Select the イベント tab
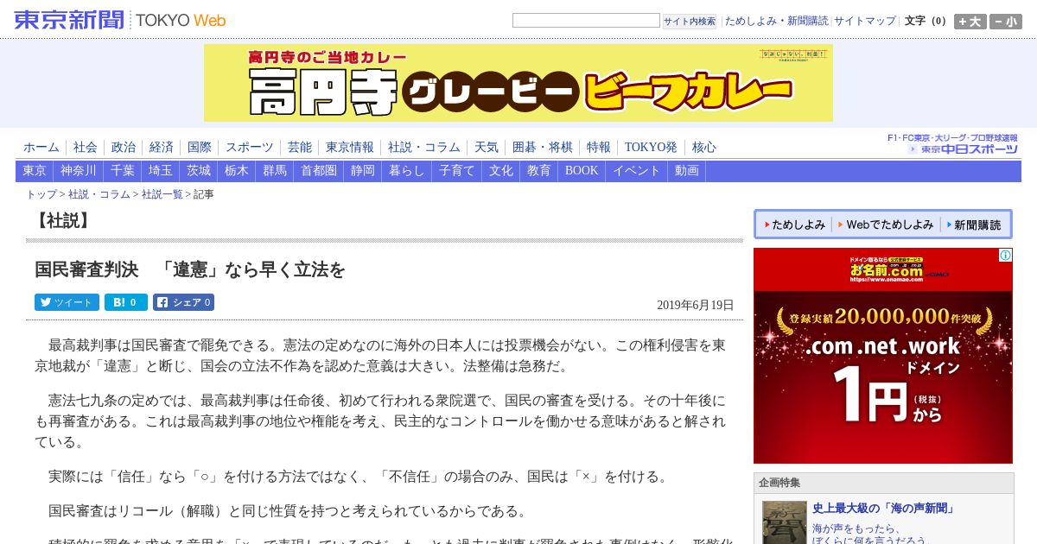 [637, 171]
